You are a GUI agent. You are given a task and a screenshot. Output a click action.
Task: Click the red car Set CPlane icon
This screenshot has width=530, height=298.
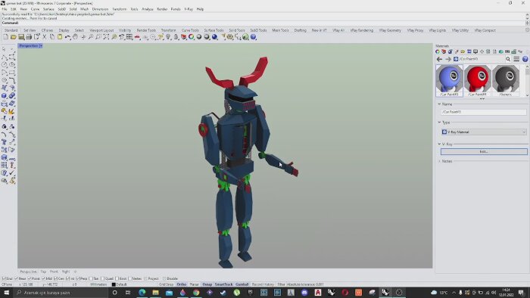point(137,37)
